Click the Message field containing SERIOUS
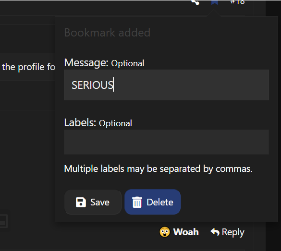 point(166,85)
